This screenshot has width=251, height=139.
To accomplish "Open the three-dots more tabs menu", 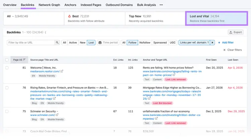I will click(161, 5).
